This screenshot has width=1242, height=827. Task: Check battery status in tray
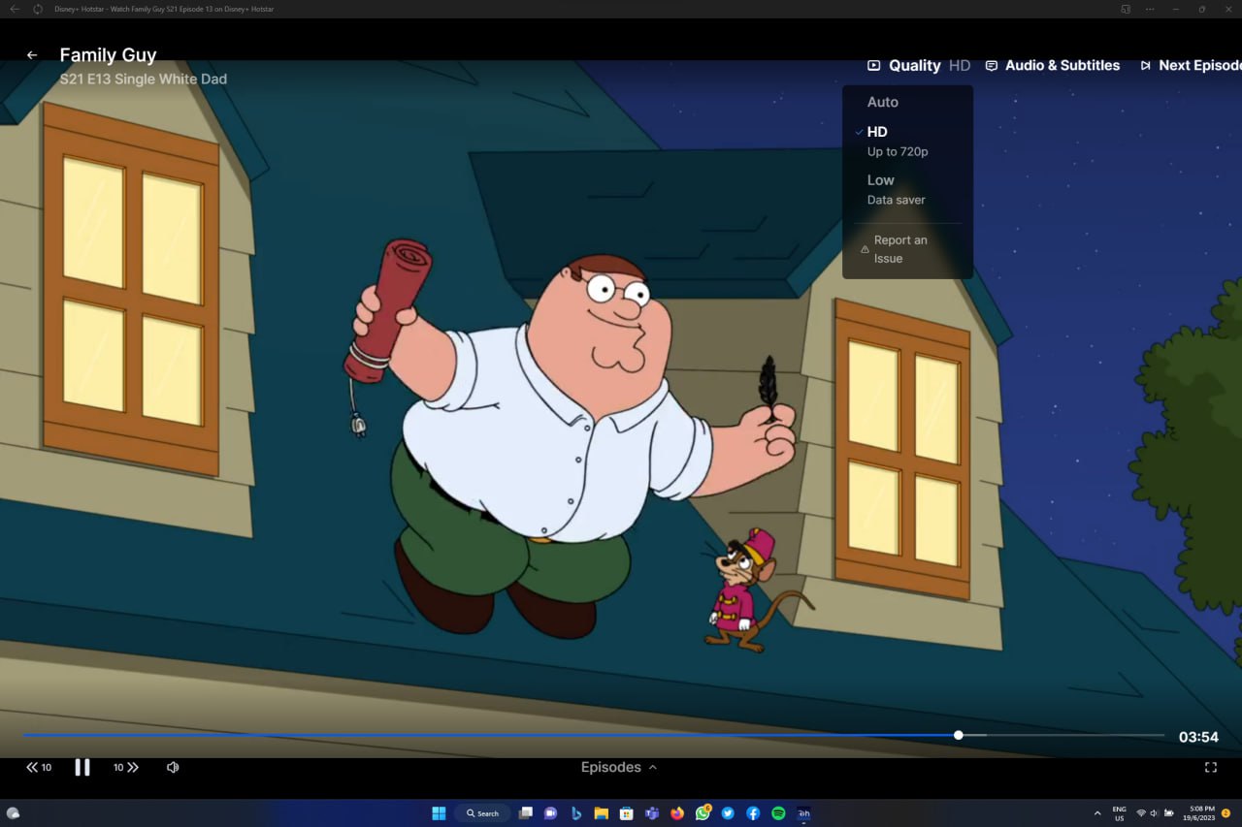click(1168, 812)
